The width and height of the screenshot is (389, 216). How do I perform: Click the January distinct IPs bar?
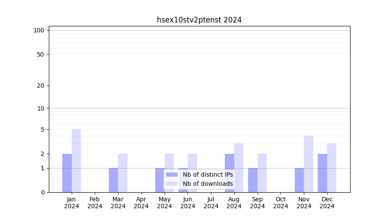67,173
